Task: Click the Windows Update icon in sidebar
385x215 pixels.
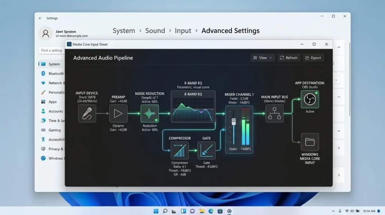Action: [x=43, y=158]
